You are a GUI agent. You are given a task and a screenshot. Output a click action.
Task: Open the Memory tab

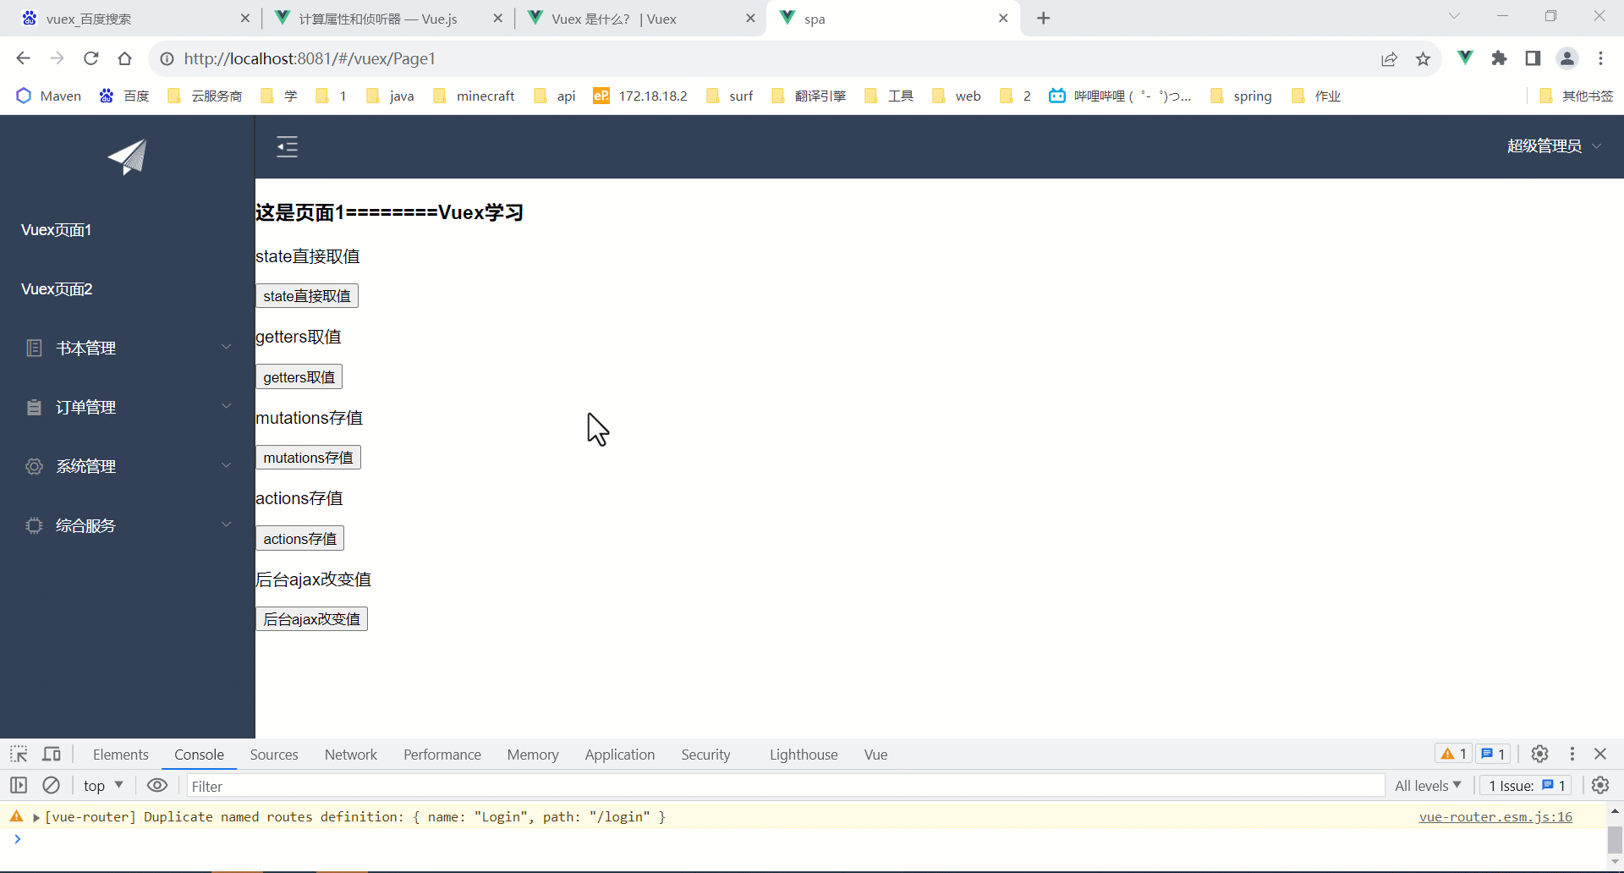[532, 754]
